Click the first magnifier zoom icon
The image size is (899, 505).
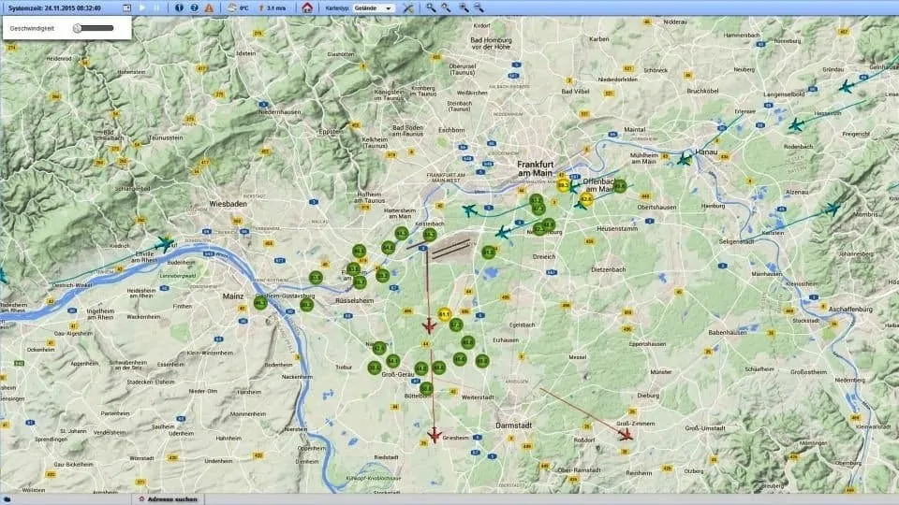(x=431, y=7)
